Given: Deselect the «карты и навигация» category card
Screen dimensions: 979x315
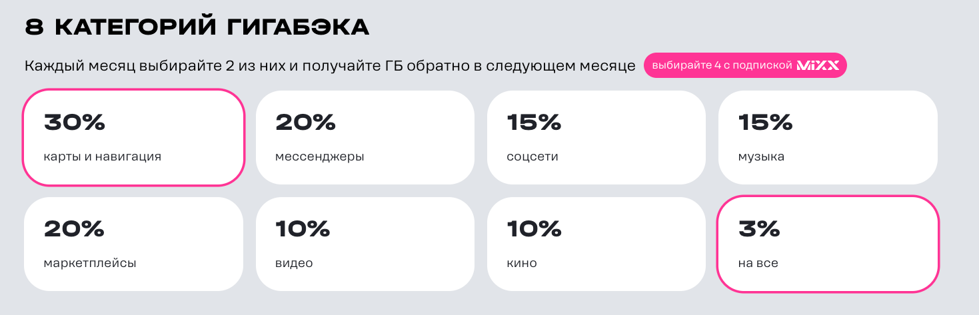Looking at the screenshot, I should [x=133, y=137].
